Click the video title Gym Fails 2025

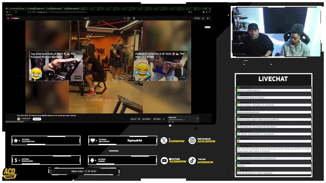[x=47, y=115]
